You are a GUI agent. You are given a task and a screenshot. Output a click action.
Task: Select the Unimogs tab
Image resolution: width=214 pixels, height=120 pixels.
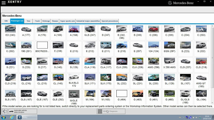click(x=46, y=21)
